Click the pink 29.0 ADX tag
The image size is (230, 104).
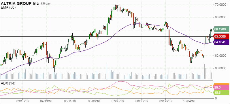[x=221, y=87]
